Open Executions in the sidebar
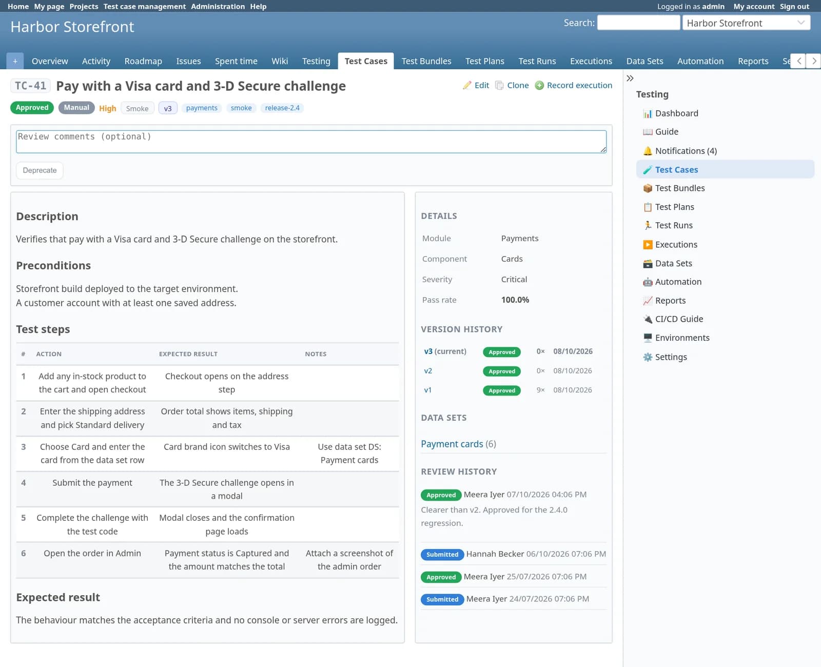 pyautogui.click(x=676, y=245)
